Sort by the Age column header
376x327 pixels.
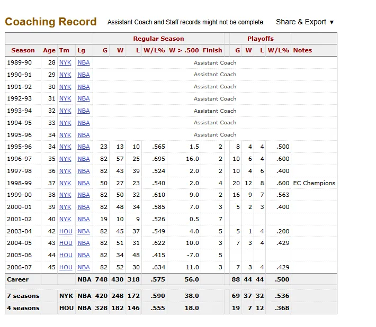pos(49,50)
